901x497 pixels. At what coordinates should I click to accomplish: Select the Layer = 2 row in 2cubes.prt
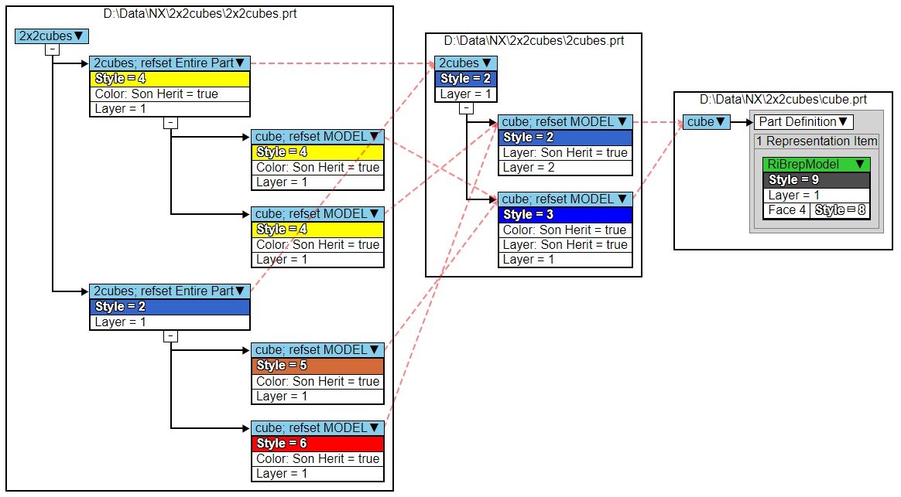[565, 168]
